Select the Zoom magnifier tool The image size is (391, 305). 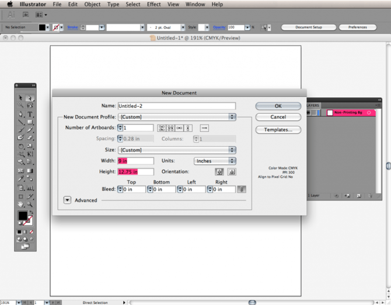[x=30, y=204]
